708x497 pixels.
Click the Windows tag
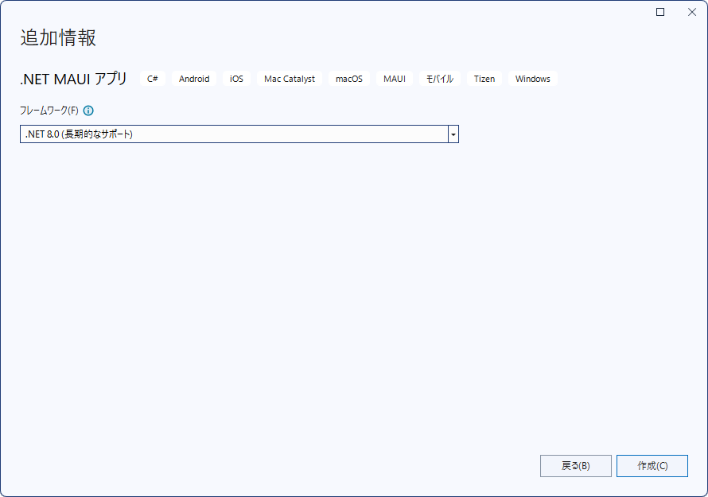pos(533,79)
